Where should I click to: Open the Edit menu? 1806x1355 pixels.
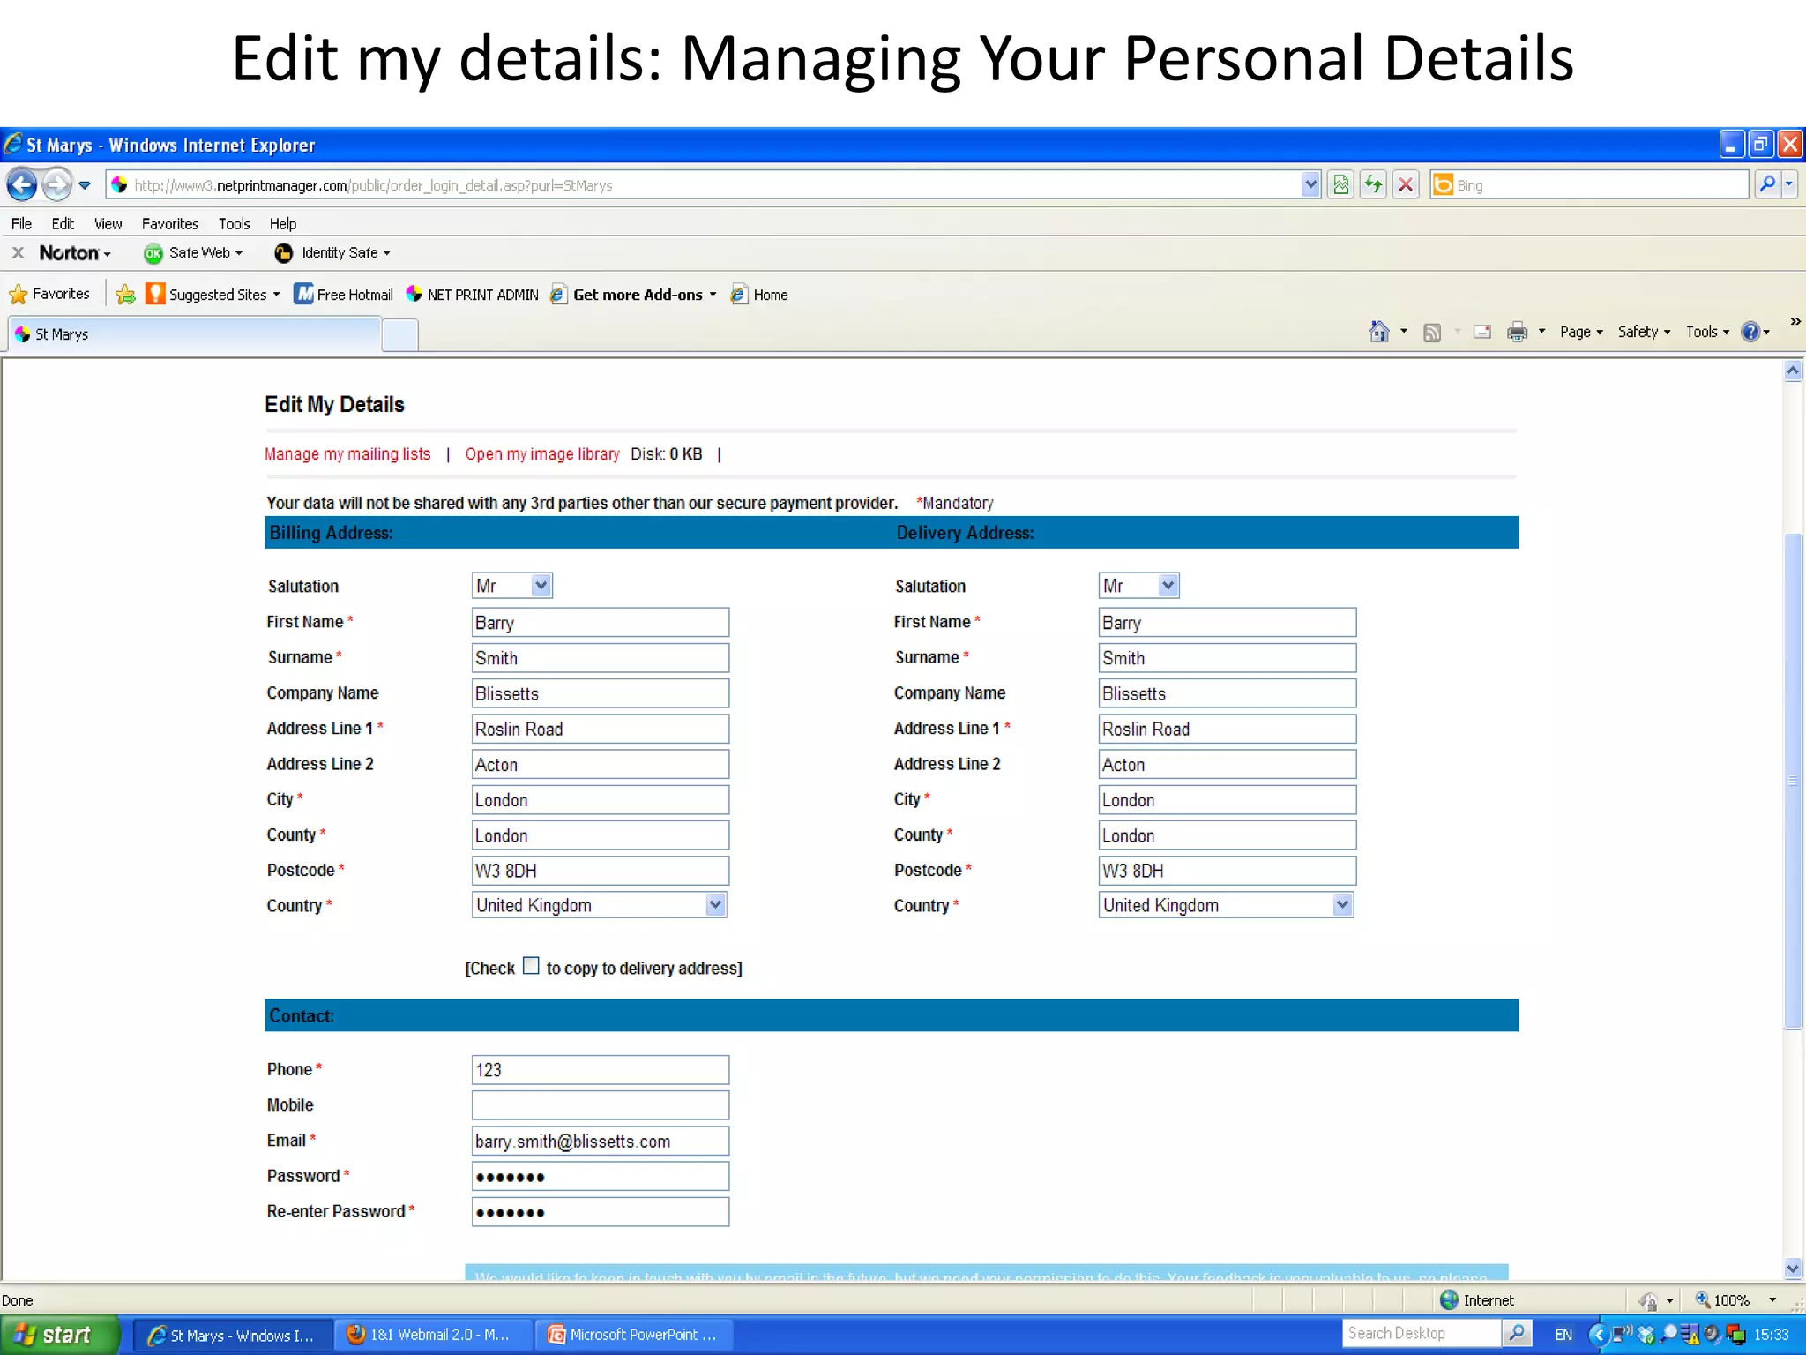[63, 224]
